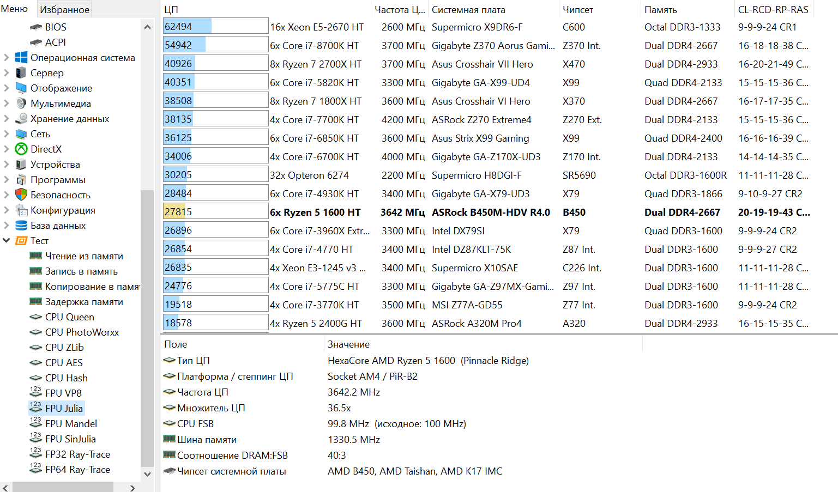This screenshot has width=838, height=492.
Task: Expand the База данных tree node
Action: tap(6, 226)
